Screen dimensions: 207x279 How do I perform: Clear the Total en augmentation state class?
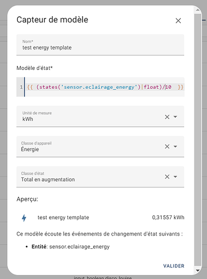point(167,177)
